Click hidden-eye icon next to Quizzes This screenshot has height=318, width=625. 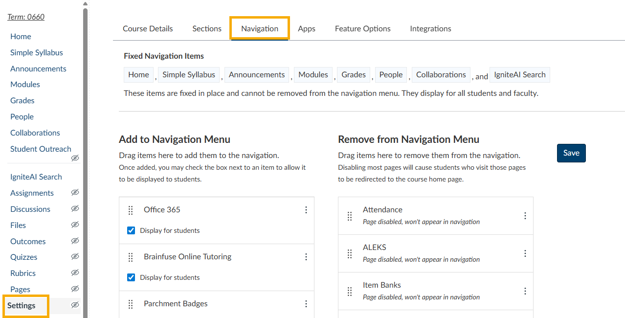click(x=75, y=257)
